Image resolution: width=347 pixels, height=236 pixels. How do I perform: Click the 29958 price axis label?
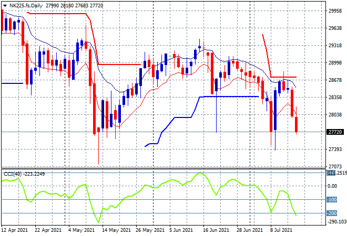pyautogui.click(x=335, y=11)
